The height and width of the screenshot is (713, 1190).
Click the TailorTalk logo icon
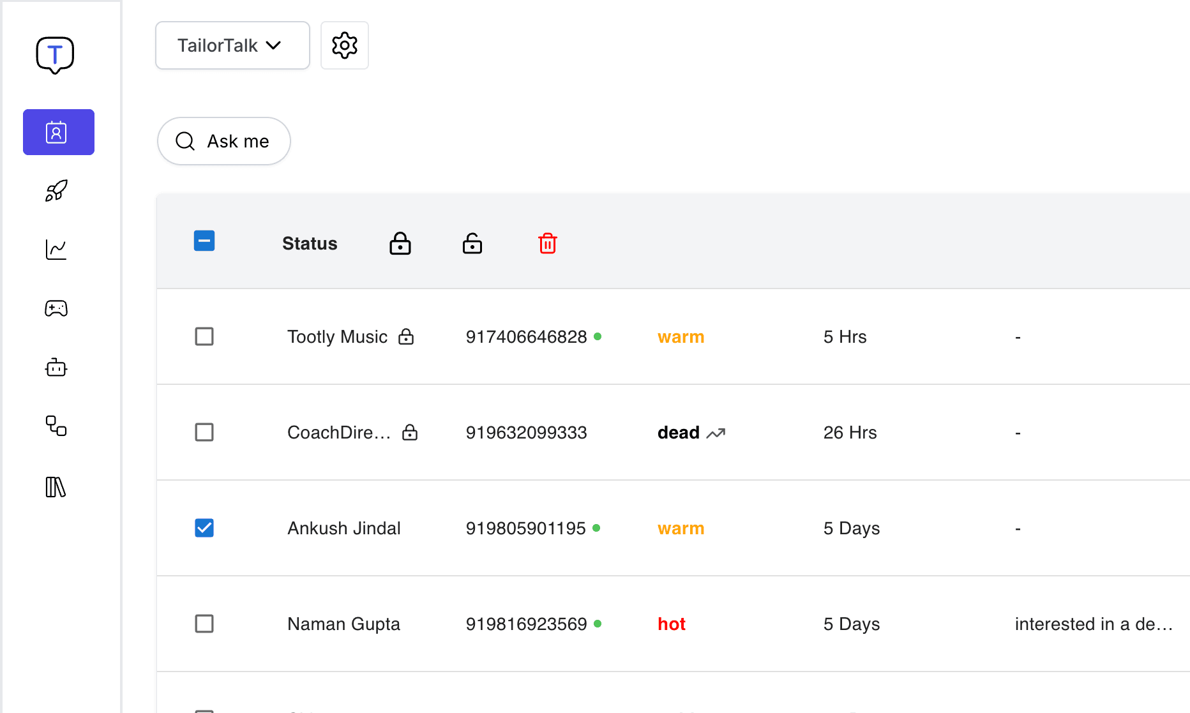tap(55, 55)
